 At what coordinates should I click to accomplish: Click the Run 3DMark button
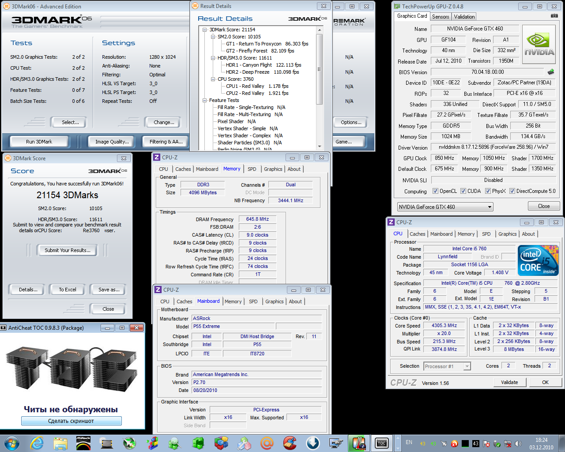[39, 142]
